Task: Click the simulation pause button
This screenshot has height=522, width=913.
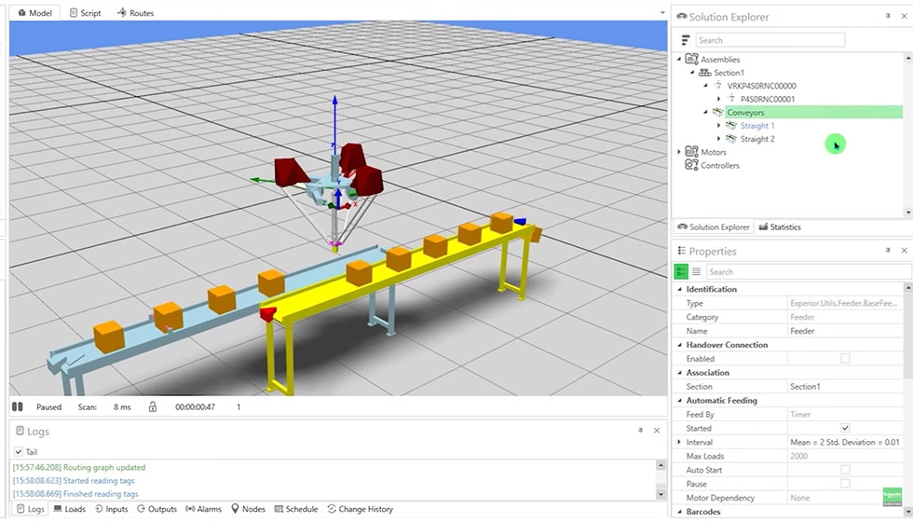Action: coord(18,406)
